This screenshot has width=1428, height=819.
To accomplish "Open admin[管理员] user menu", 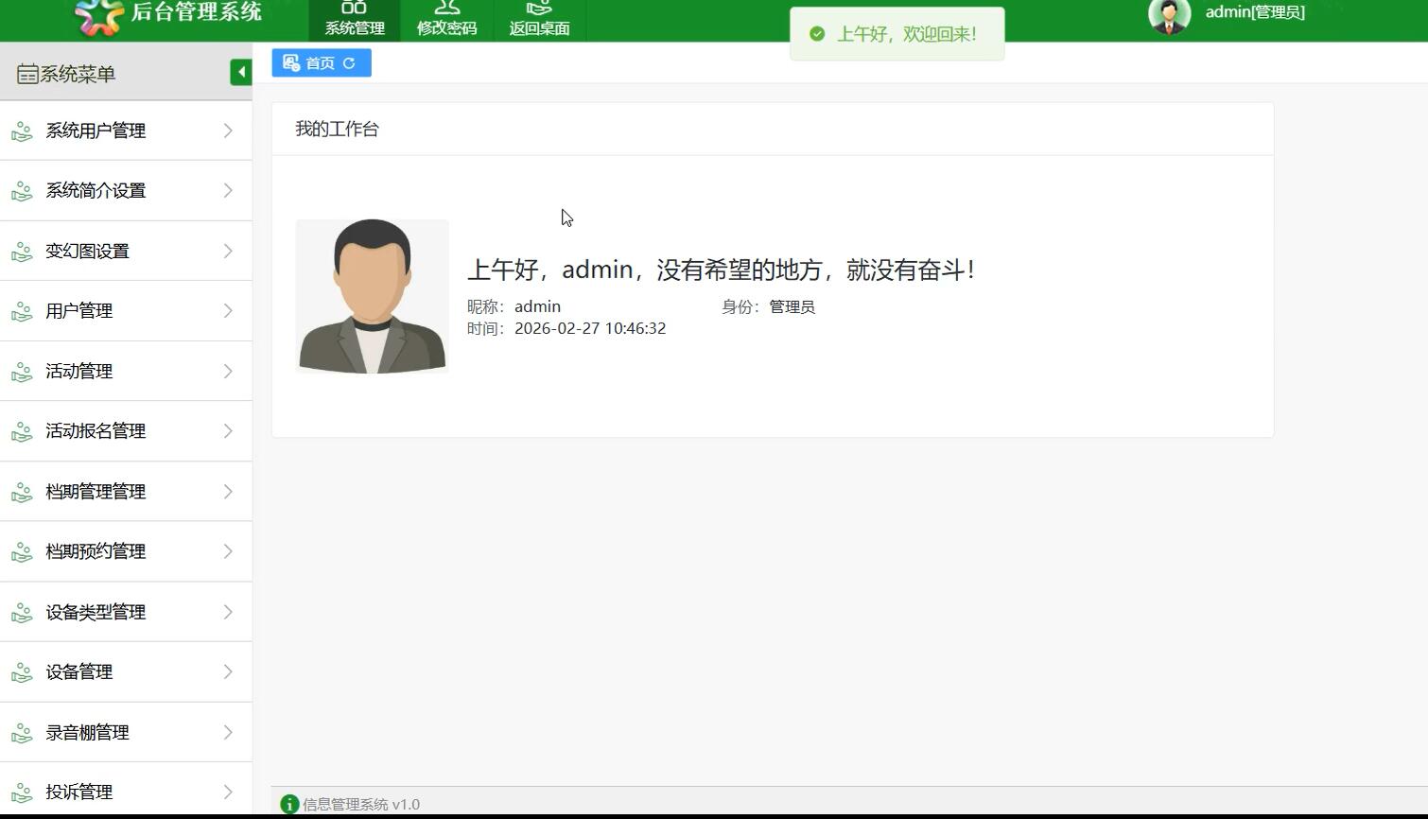I will pyautogui.click(x=1255, y=12).
